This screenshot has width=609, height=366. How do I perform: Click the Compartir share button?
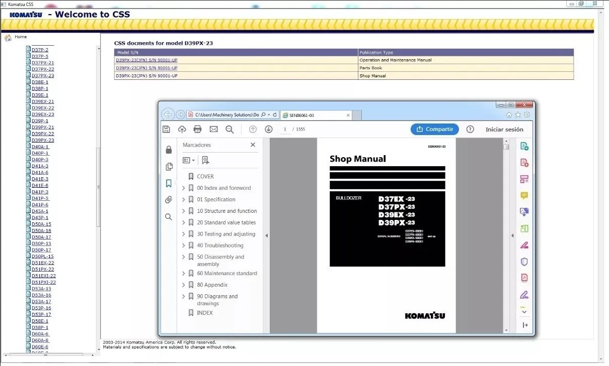click(434, 130)
